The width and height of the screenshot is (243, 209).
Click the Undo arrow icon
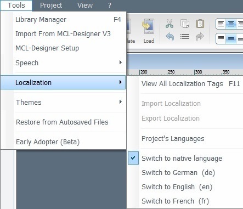click(x=169, y=37)
